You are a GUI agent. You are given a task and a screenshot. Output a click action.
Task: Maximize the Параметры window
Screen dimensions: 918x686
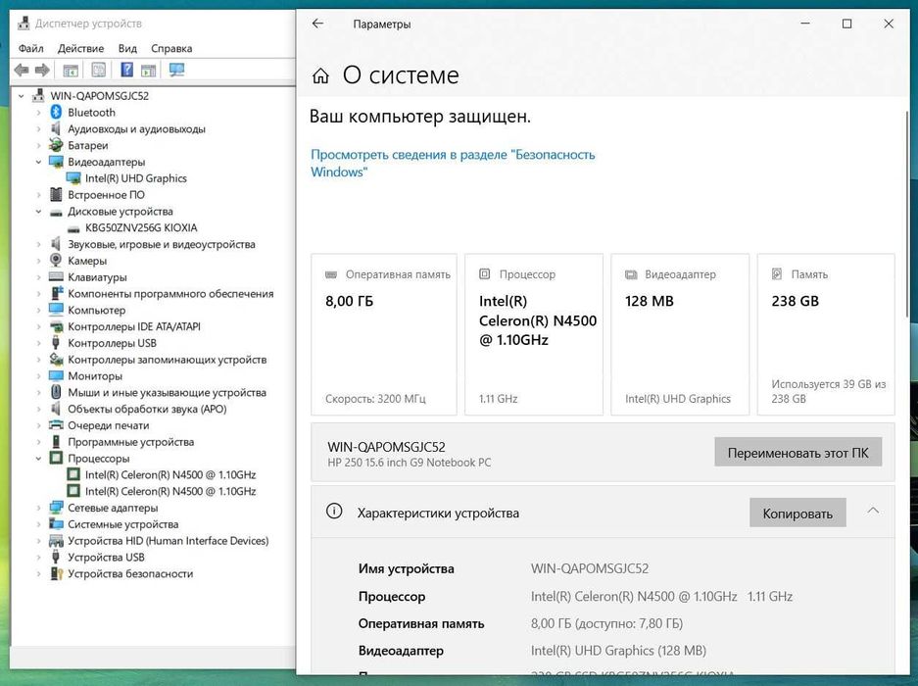(846, 24)
